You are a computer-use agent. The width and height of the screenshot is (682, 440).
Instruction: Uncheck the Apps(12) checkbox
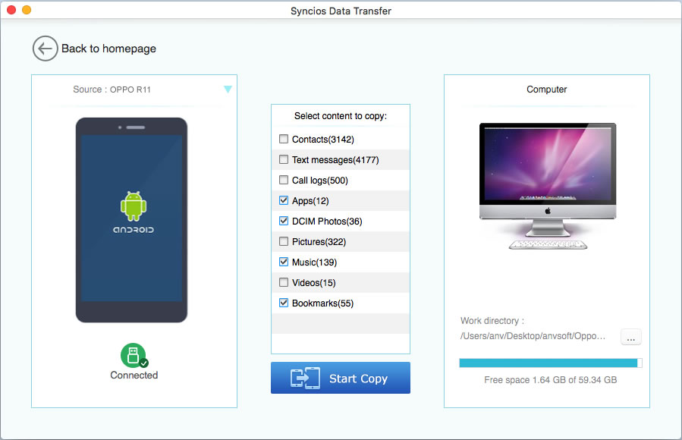point(284,200)
